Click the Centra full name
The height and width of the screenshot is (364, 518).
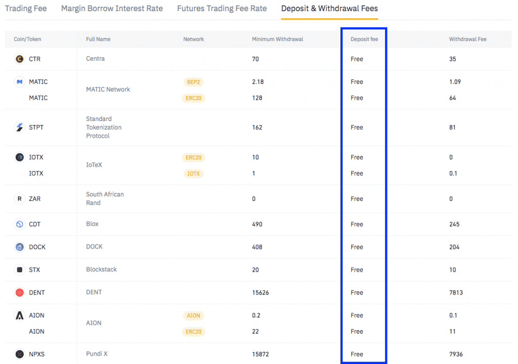pyautogui.click(x=95, y=59)
